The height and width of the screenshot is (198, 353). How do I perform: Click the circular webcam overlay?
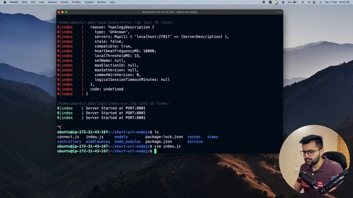314,160
